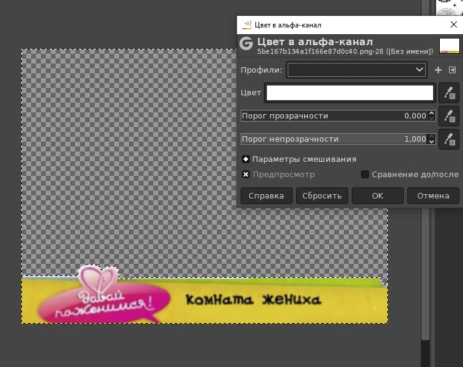
Task: Toggle the Предпросмотр checkbox
Action: (246, 175)
